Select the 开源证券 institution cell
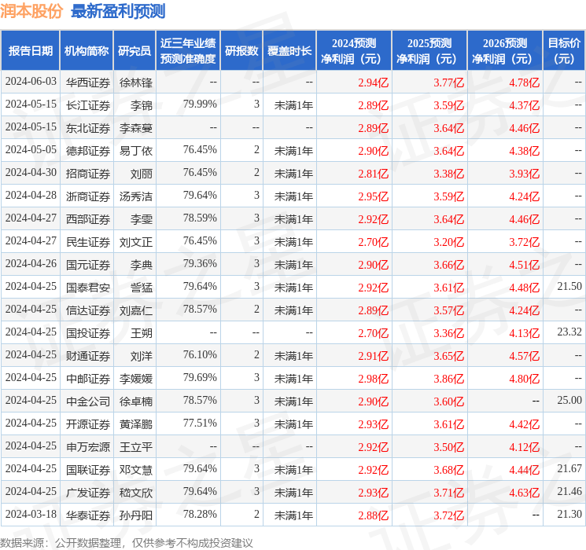This screenshot has height=550, width=586. click(x=88, y=424)
